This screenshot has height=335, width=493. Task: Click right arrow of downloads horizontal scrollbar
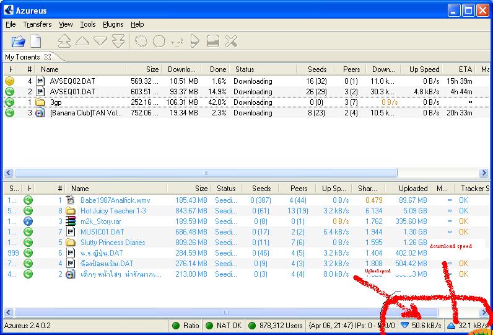[x=484, y=173]
